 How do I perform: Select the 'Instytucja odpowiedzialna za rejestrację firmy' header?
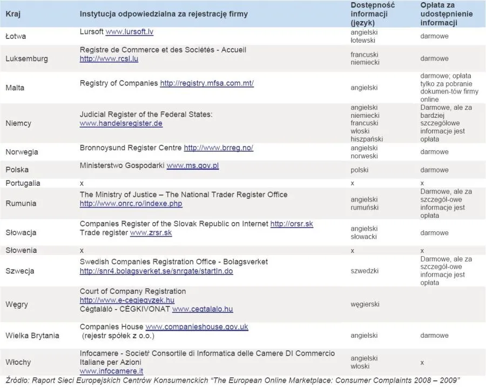(164, 14)
